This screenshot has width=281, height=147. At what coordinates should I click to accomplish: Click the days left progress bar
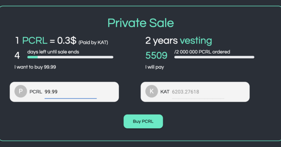(70, 57)
